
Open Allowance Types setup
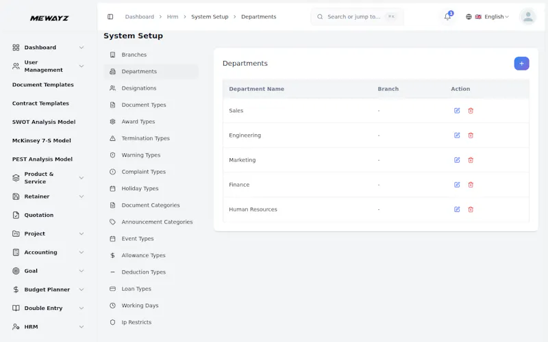151,255
